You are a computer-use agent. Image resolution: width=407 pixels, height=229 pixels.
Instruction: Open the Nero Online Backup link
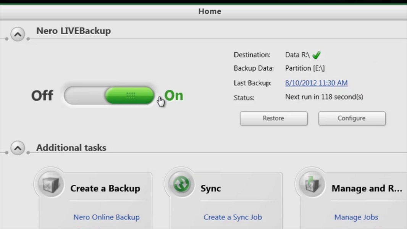(107, 217)
